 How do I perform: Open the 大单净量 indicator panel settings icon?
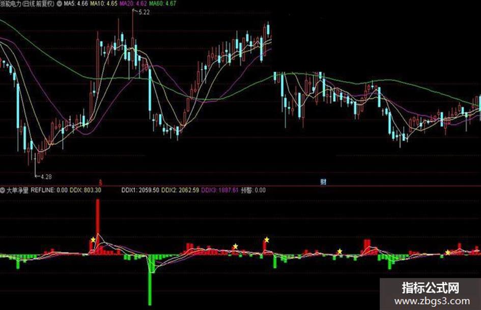click(x=3, y=190)
